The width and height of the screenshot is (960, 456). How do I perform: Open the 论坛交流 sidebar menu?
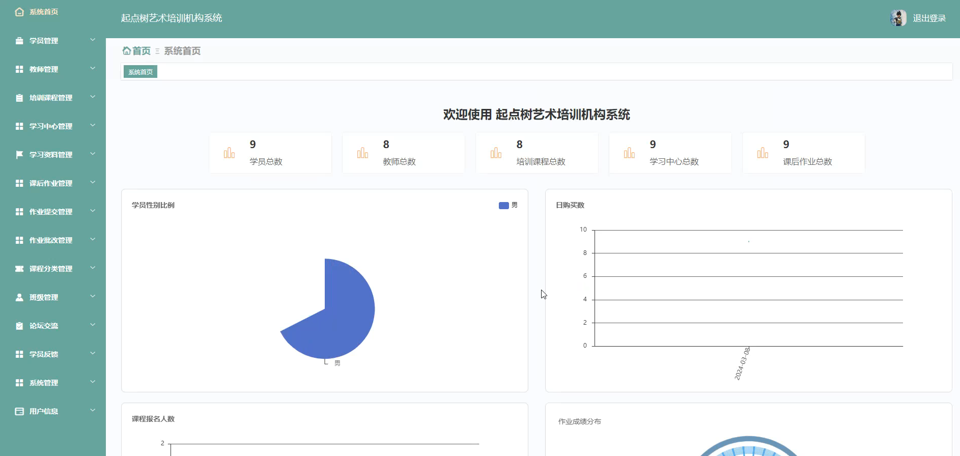coord(53,326)
